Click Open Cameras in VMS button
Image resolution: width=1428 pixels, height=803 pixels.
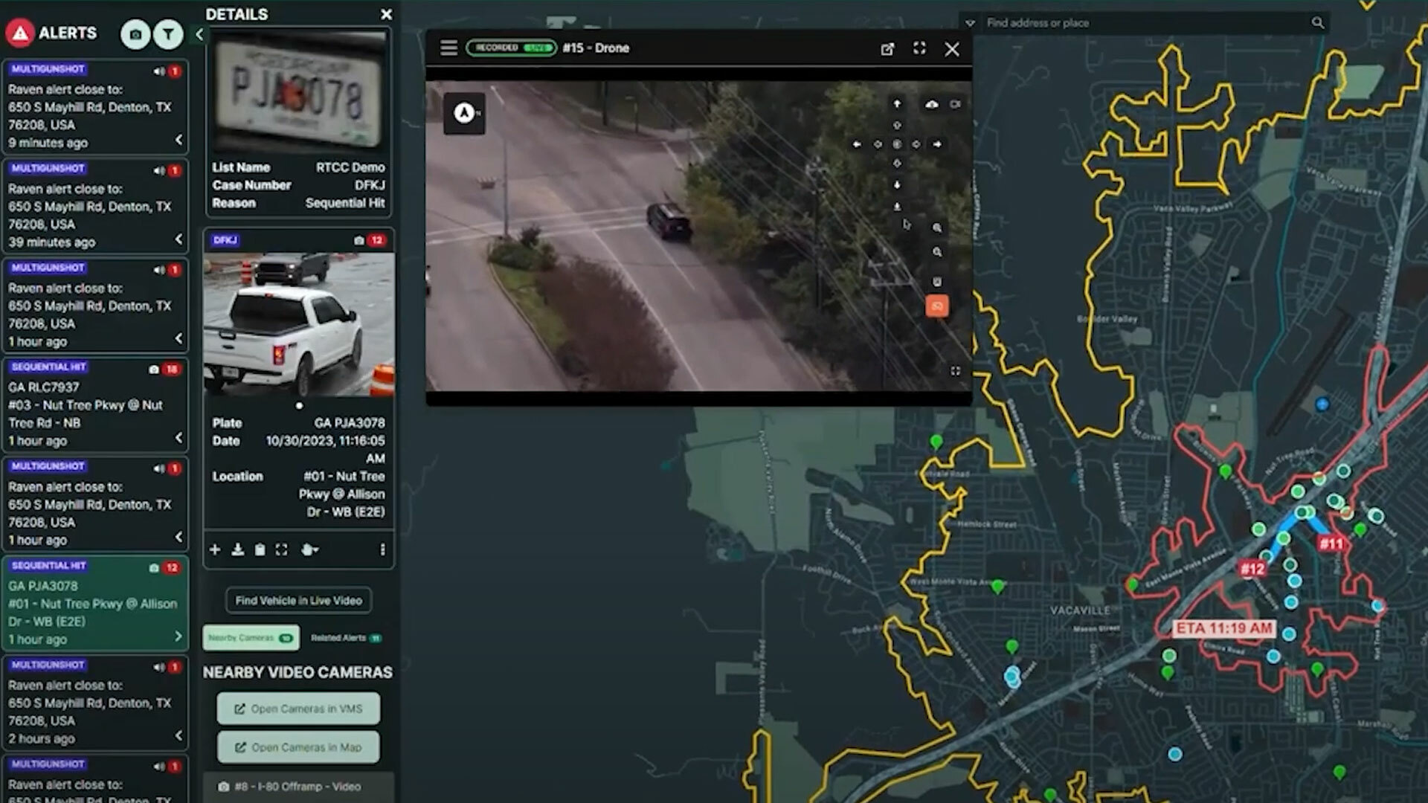click(298, 709)
